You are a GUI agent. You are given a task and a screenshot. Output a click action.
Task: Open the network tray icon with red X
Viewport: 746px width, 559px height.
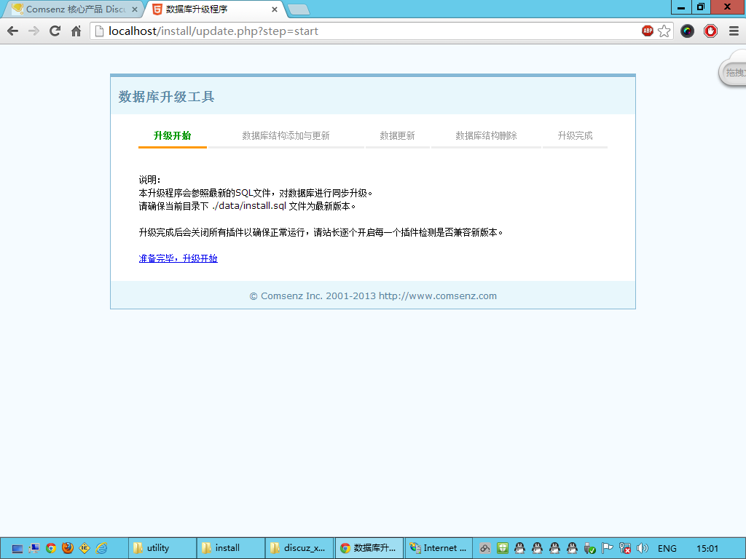coord(624,549)
